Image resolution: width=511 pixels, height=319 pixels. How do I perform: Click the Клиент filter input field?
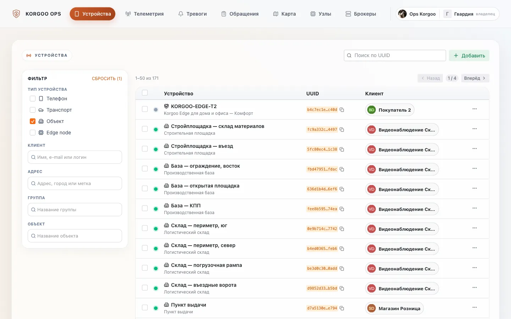(x=75, y=157)
